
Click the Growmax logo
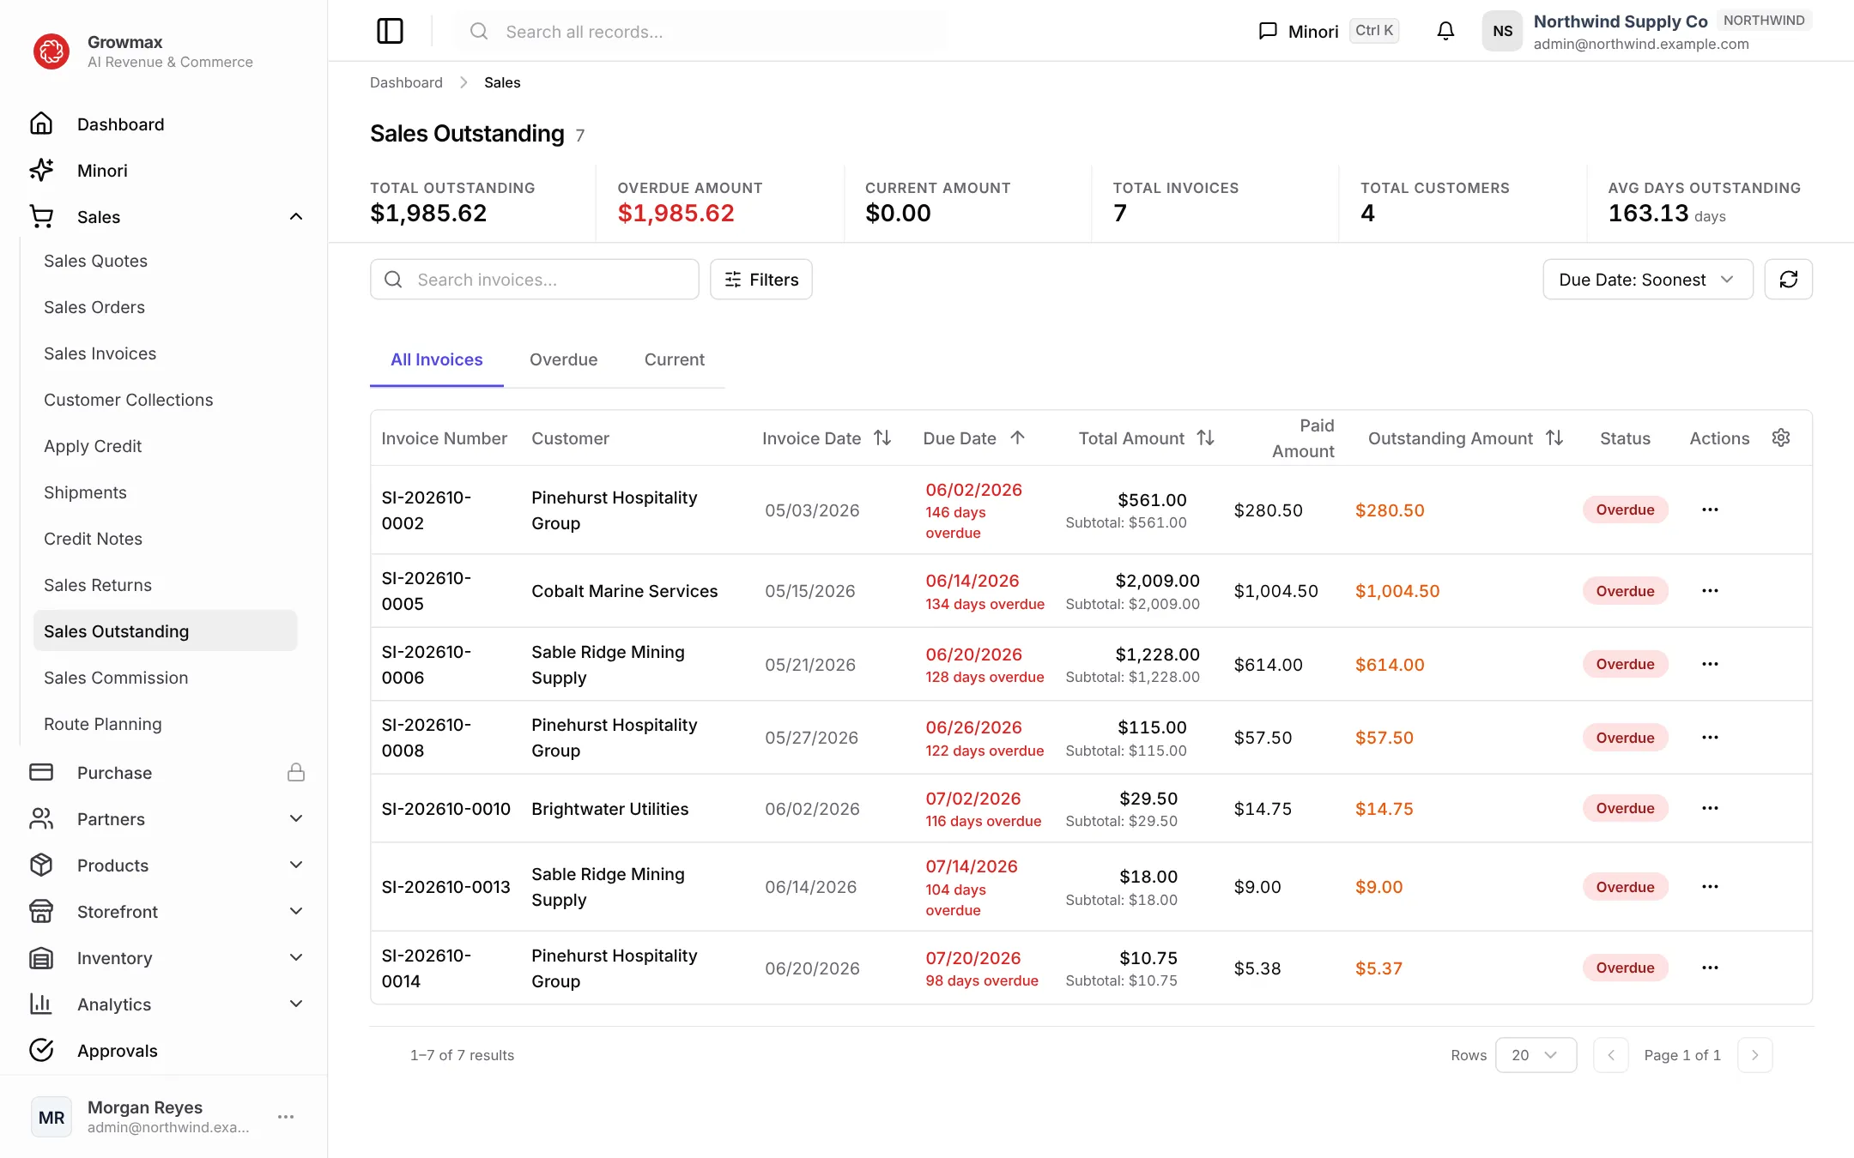[51, 51]
